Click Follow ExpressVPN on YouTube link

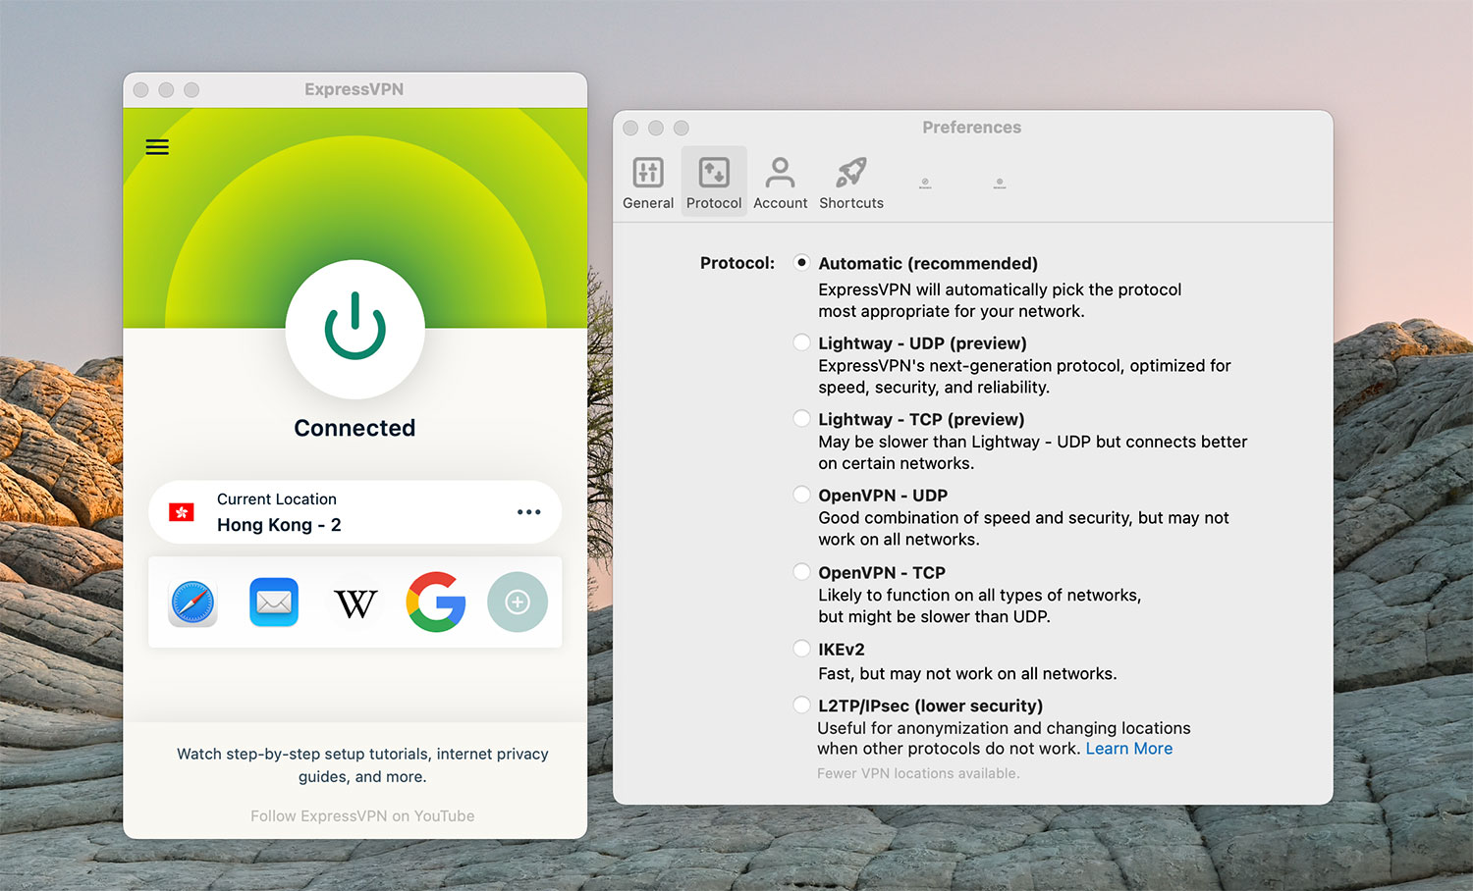[362, 816]
